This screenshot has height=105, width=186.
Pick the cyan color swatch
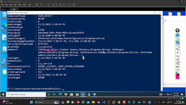click(x=177, y=73)
